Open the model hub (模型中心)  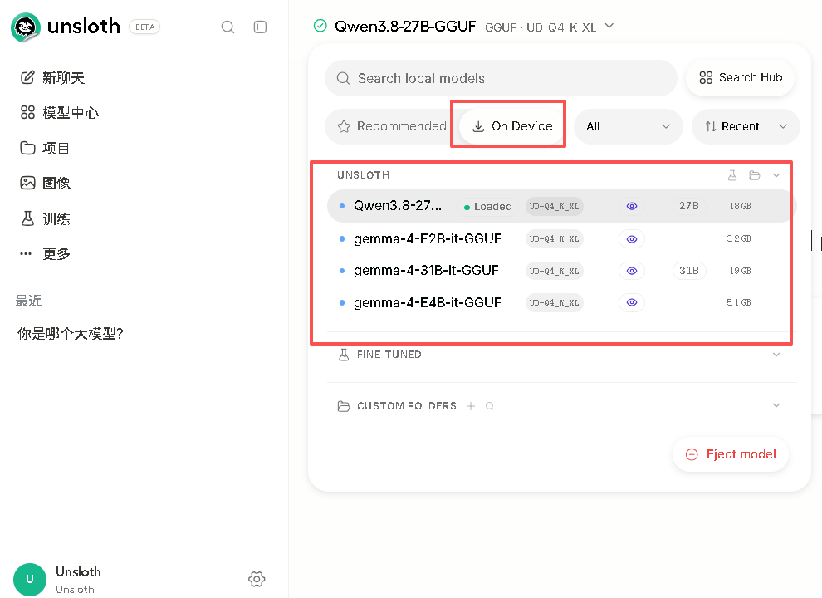(x=59, y=112)
